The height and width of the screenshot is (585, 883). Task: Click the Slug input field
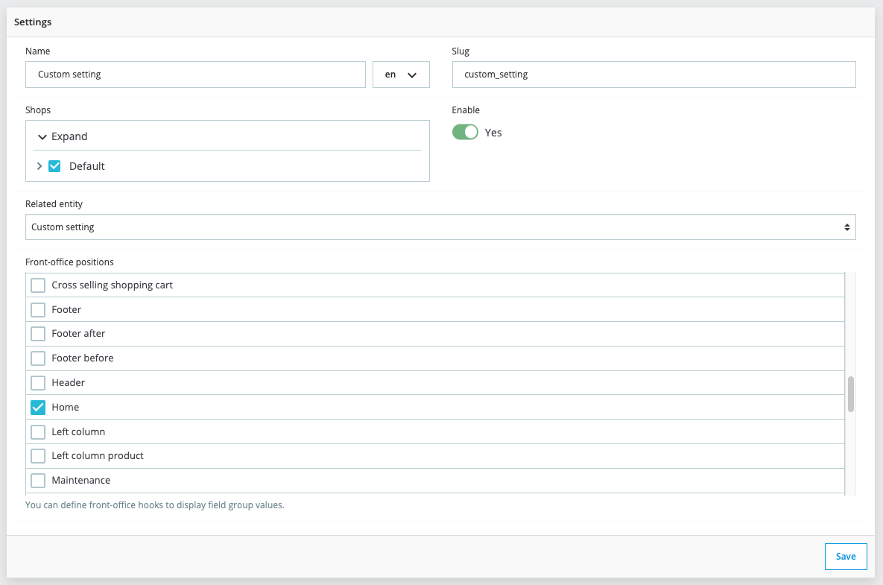pos(653,75)
